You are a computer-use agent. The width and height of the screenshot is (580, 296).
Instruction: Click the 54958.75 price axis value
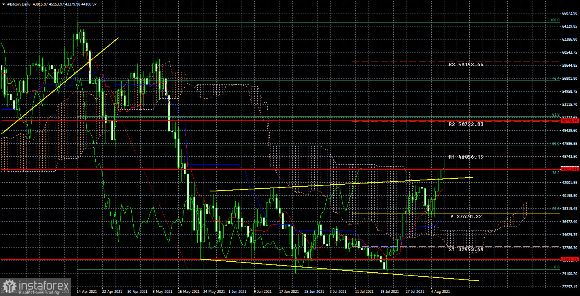pyautogui.click(x=570, y=92)
